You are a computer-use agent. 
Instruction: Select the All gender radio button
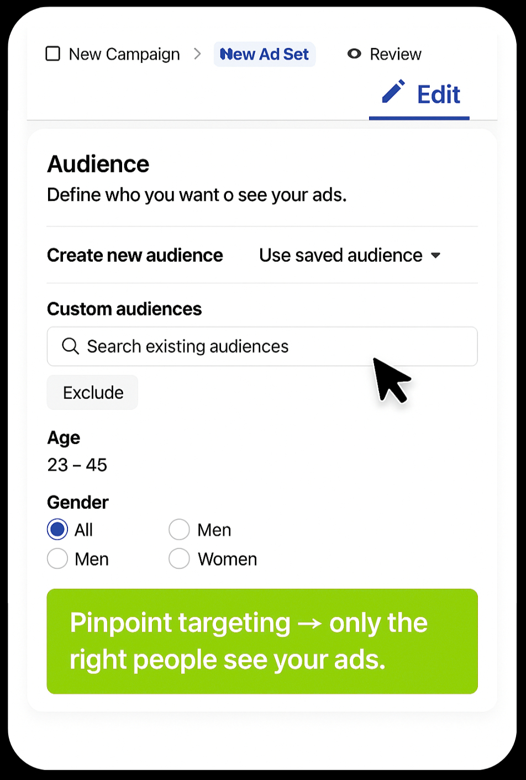(x=57, y=529)
